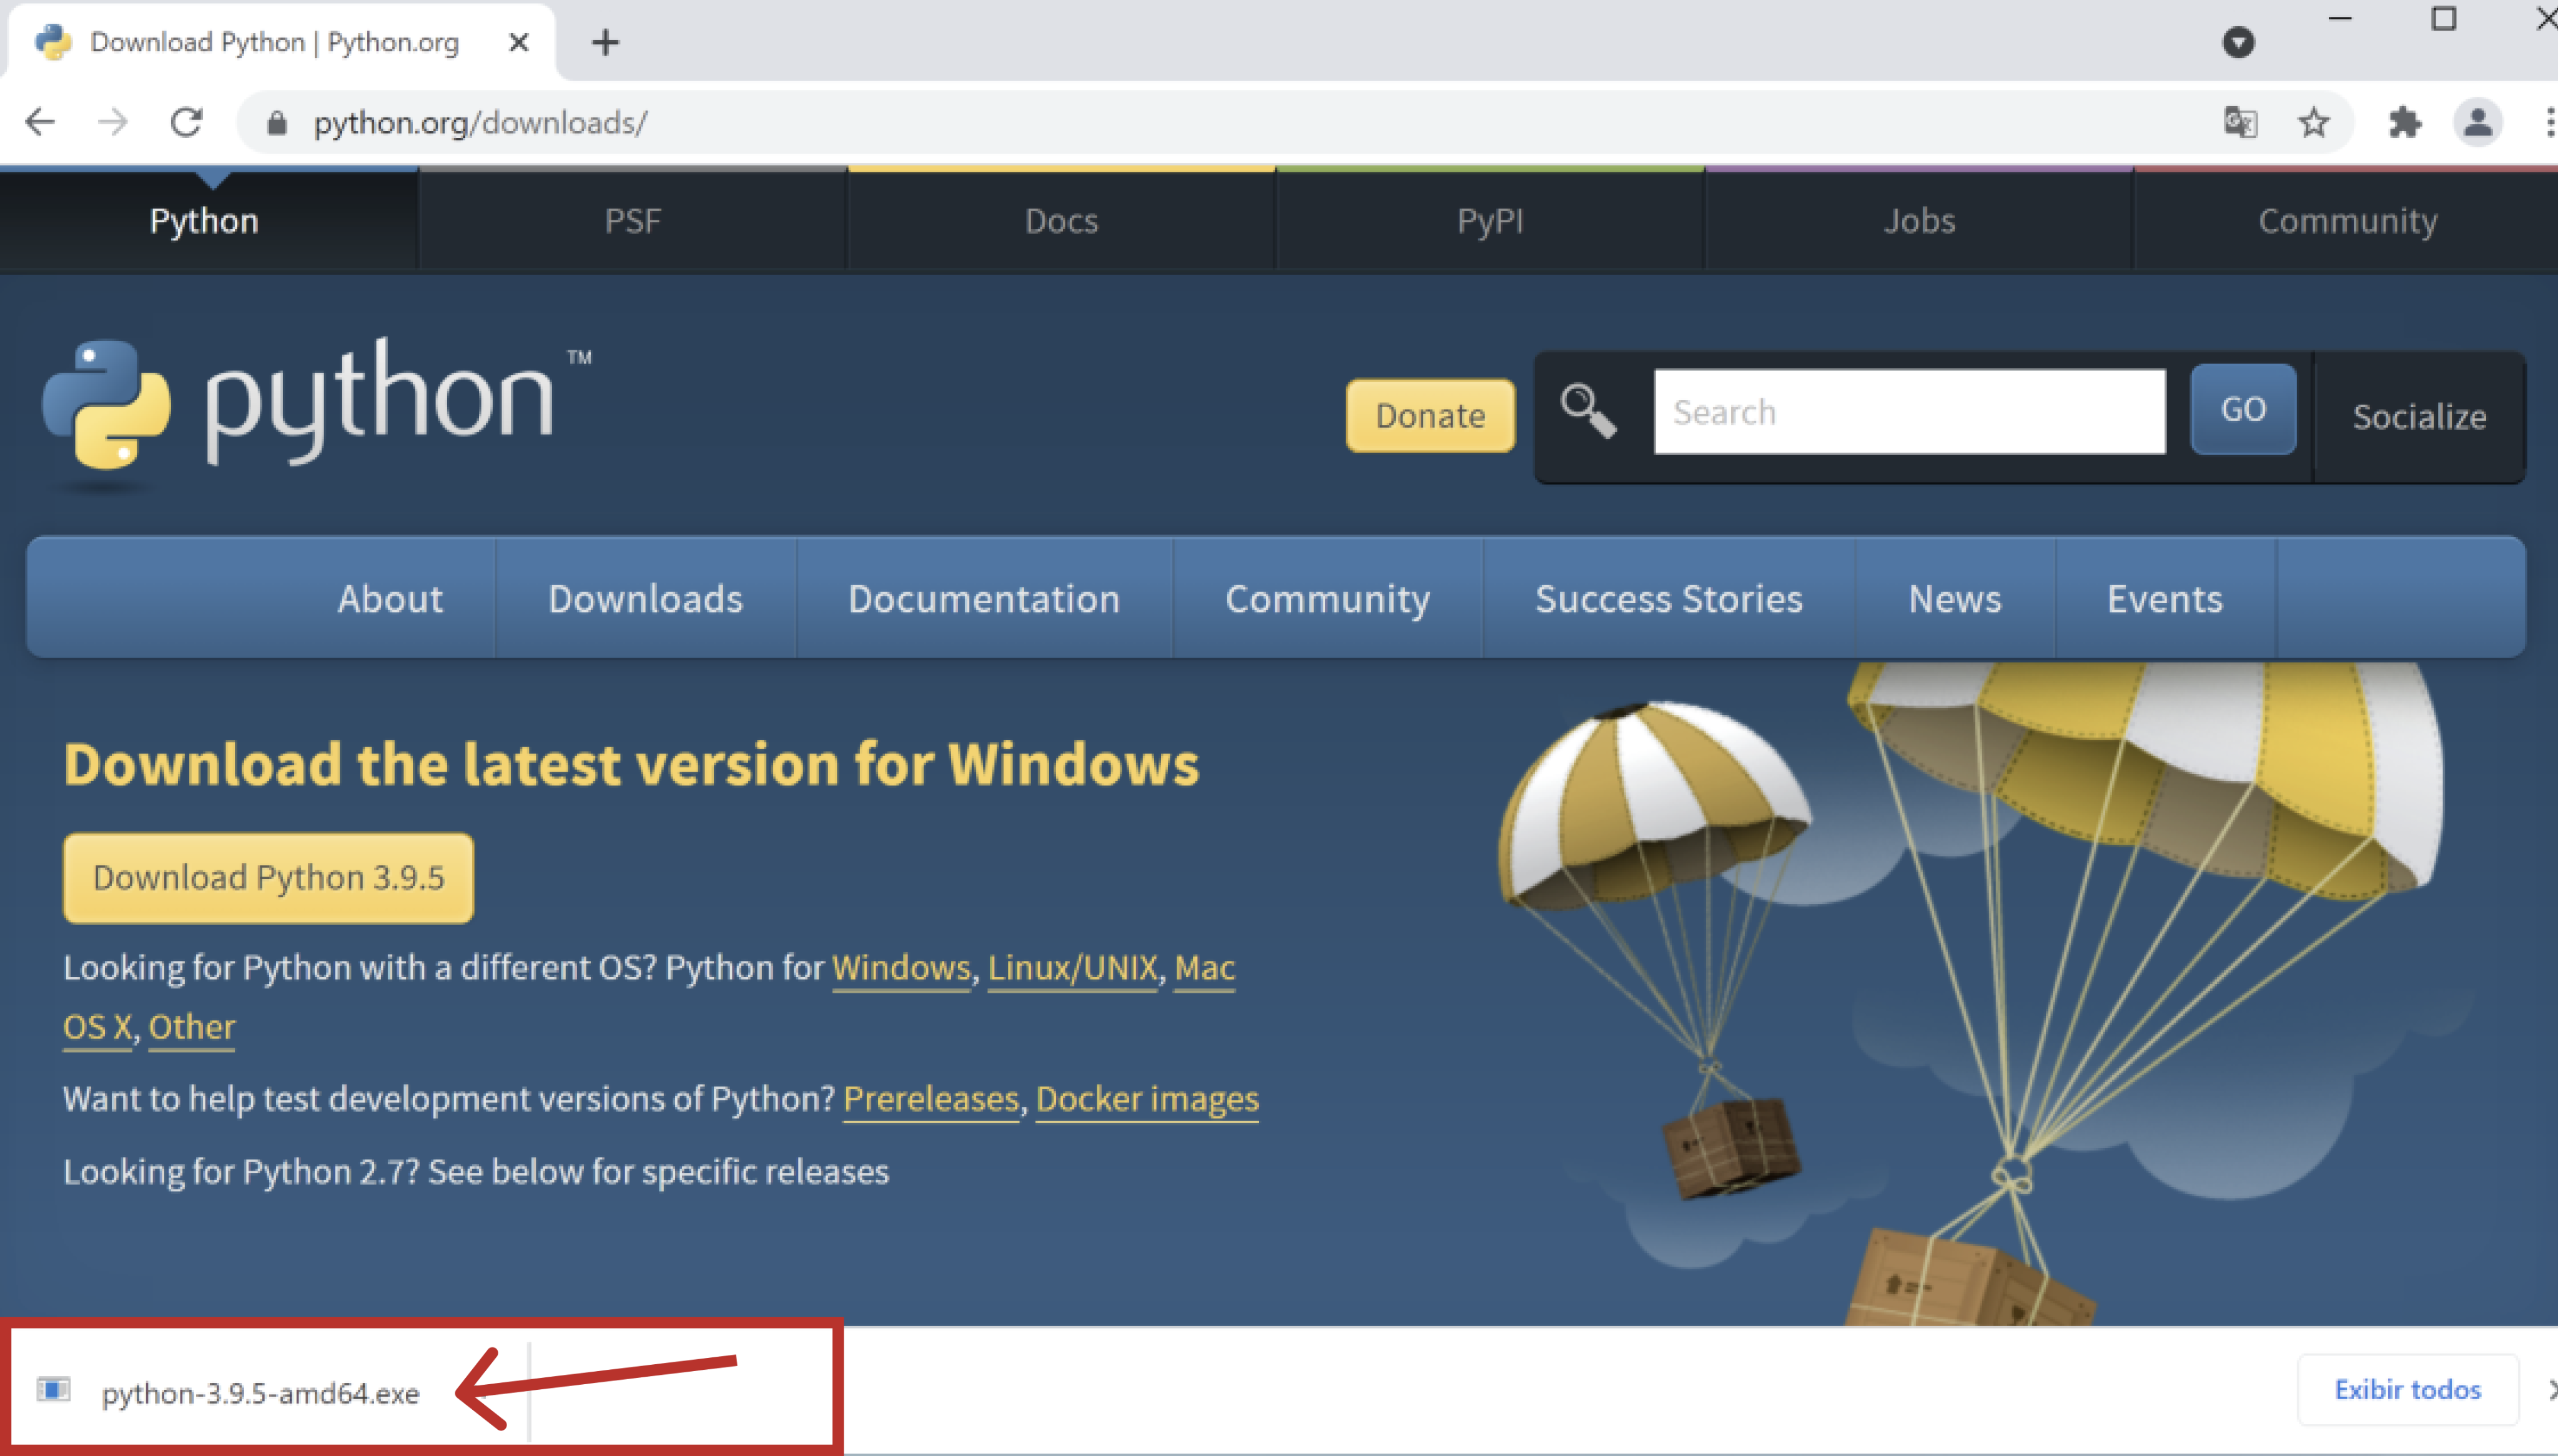This screenshot has width=2558, height=1456.
Task: Open the Google Translate page icon
Action: coord(2240,122)
